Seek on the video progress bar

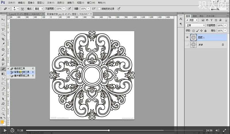point(114,130)
